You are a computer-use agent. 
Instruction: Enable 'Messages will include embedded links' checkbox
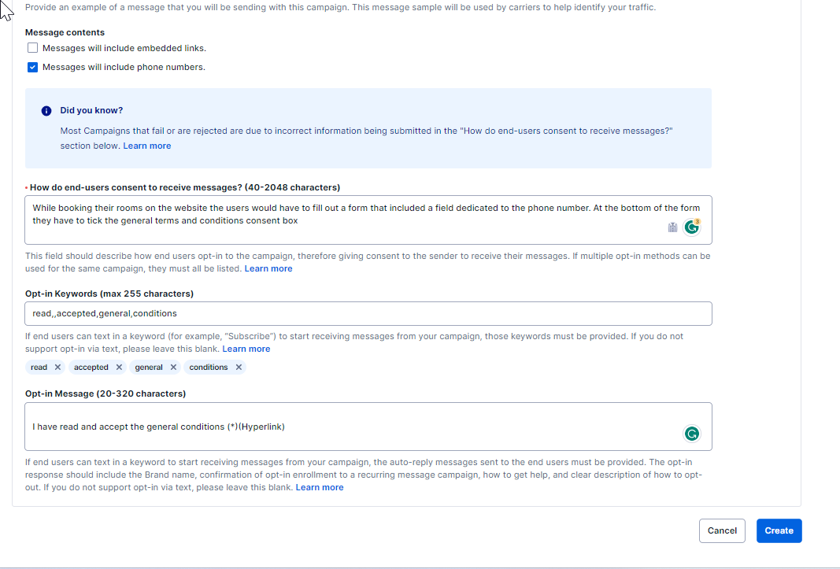(x=32, y=48)
